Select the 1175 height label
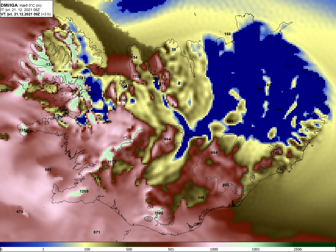 (112, 162)
